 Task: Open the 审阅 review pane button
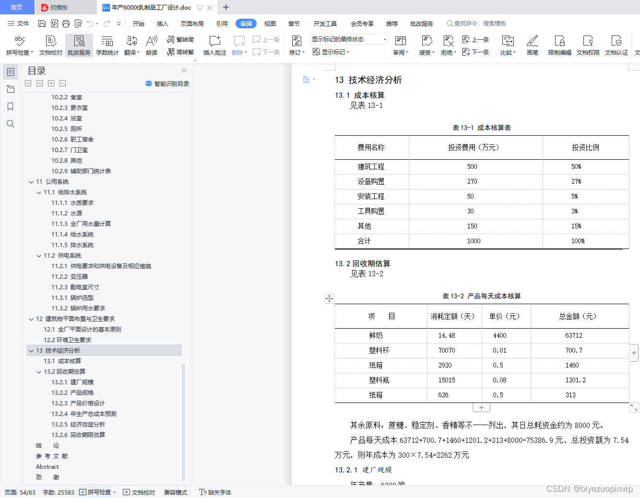pyautogui.click(x=401, y=46)
